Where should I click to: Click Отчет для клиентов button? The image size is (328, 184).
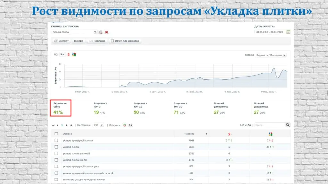click(x=125, y=41)
